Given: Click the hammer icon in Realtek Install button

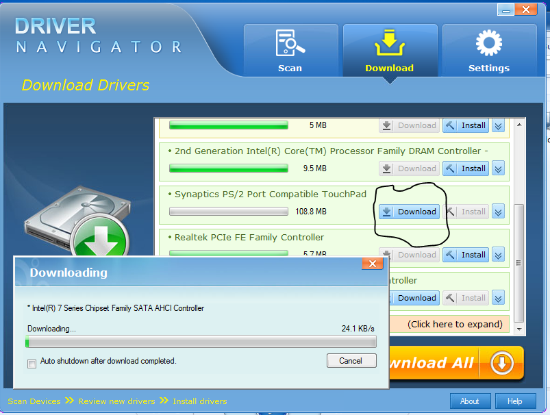Looking at the screenshot, I should coord(450,255).
